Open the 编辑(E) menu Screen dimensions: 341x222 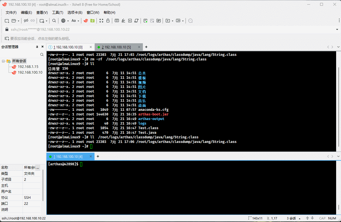point(26,12)
